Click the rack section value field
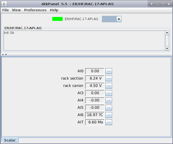 pyautogui.click(x=95, y=78)
